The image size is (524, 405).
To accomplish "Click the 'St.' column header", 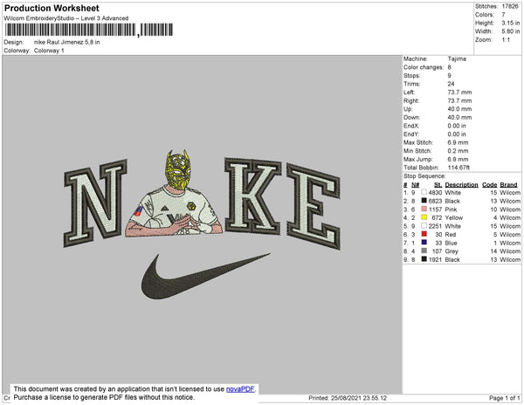I will (438, 185).
